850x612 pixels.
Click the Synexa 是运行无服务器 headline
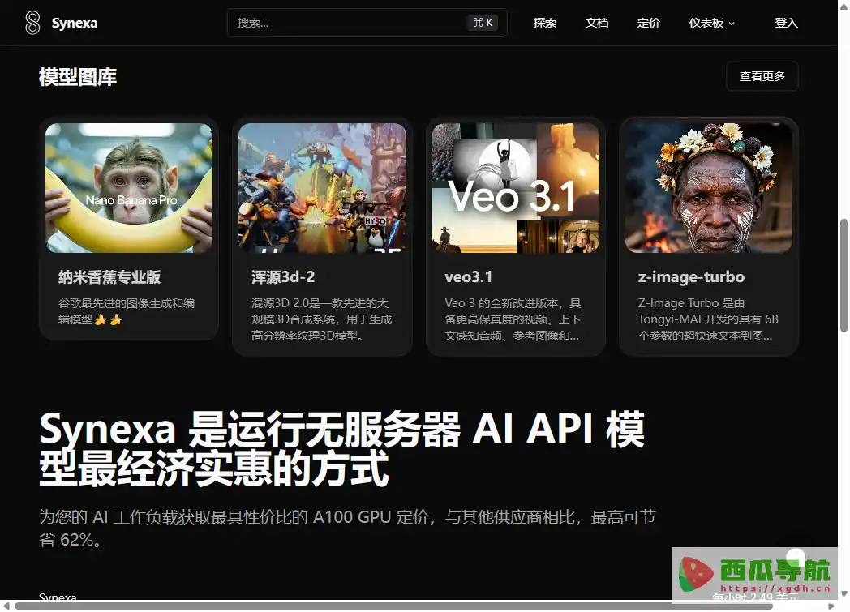[342, 449]
